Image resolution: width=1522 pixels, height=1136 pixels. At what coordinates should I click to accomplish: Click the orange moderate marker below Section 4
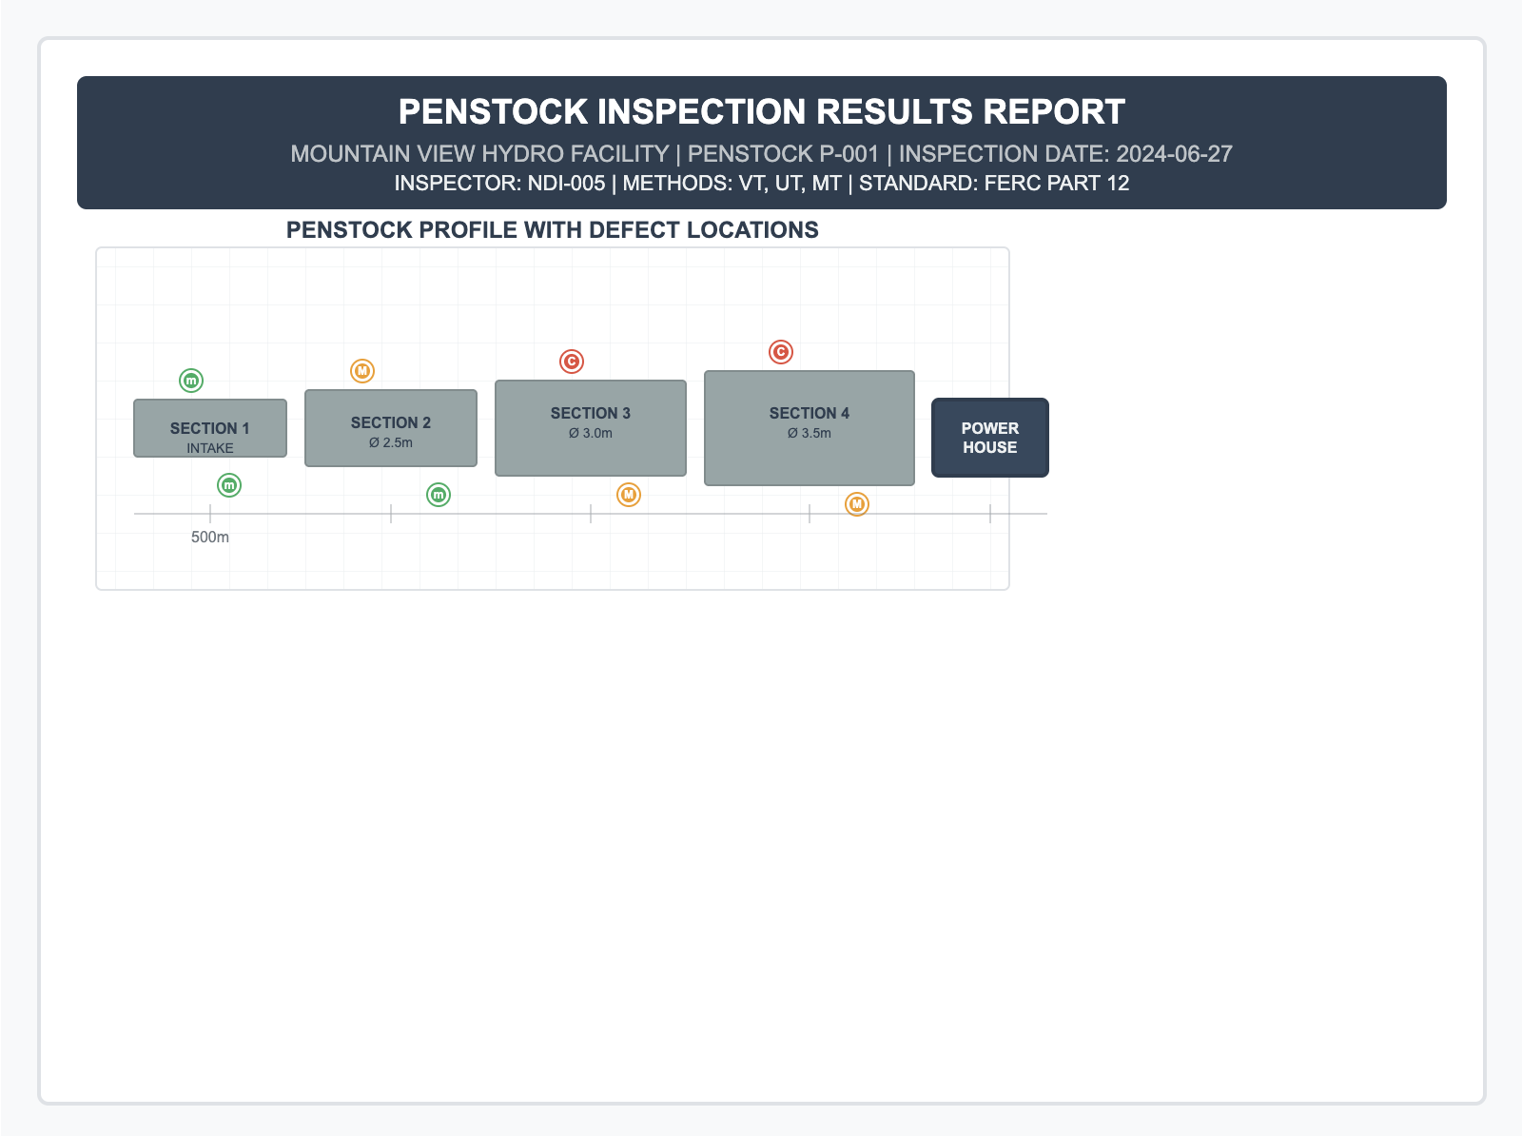coord(857,504)
